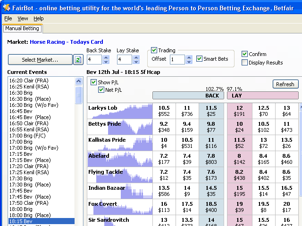This screenshot has height=226, width=302.
Task: Switch to the Manual Betting tab
Action: click(22, 28)
